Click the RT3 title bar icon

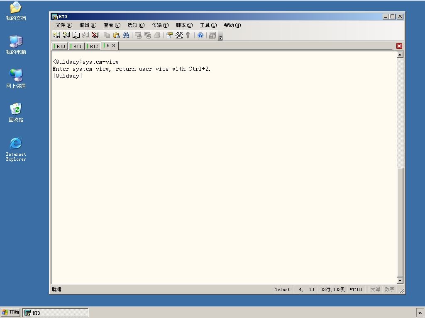(54, 17)
